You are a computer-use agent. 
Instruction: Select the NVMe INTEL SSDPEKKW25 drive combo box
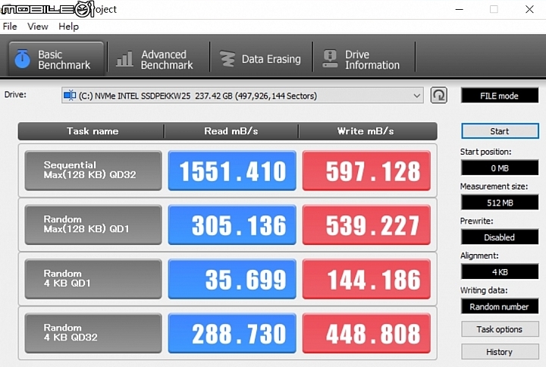tap(243, 96)
